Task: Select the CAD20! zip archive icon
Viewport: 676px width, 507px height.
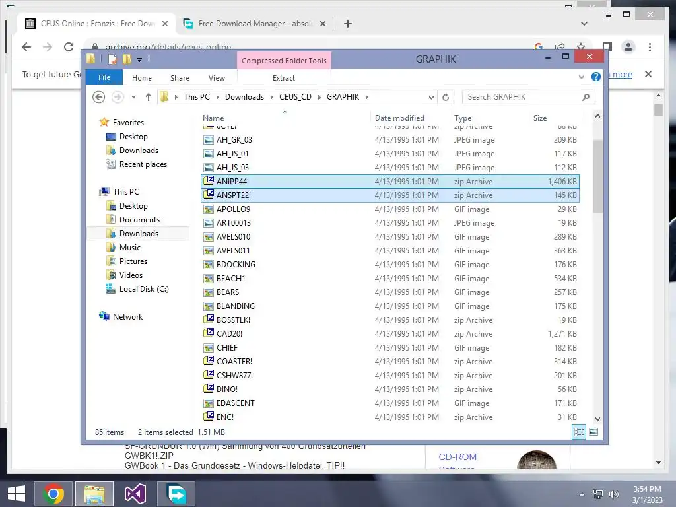Action: (x=209, y=333)
